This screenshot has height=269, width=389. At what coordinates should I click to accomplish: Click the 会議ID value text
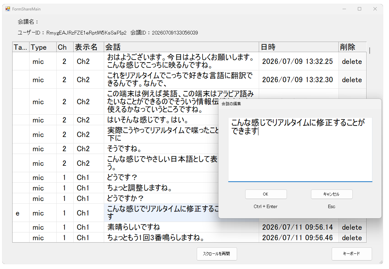[175, 33]
